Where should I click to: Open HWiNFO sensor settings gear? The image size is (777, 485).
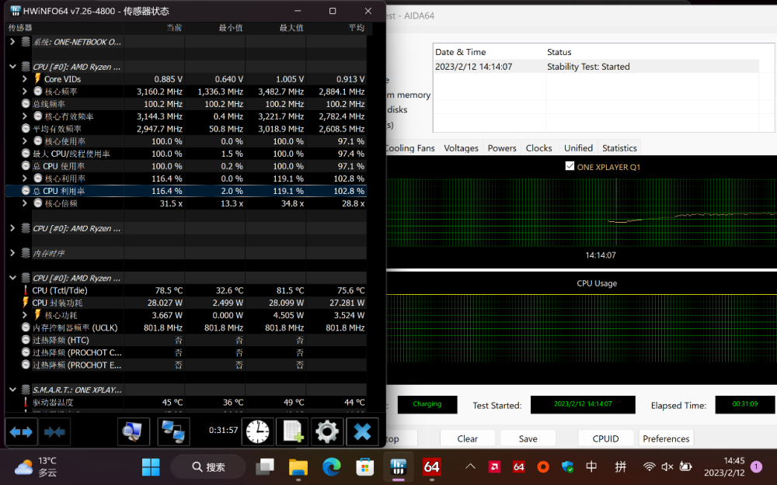pos(327,431)
